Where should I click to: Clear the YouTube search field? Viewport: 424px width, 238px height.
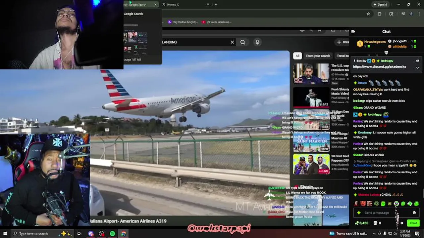[232, 42]
